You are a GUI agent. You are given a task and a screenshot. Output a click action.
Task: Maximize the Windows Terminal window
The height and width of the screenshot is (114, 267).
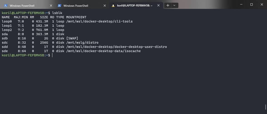point(251,4)
